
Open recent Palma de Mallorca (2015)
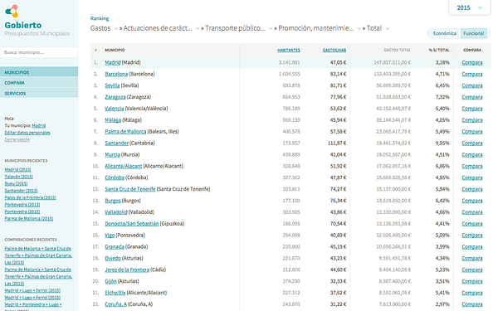29,219
